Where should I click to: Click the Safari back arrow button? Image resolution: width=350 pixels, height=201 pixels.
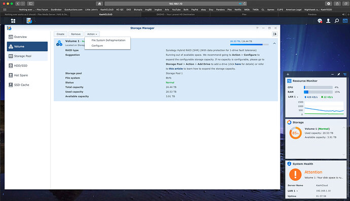coord(18,4)
